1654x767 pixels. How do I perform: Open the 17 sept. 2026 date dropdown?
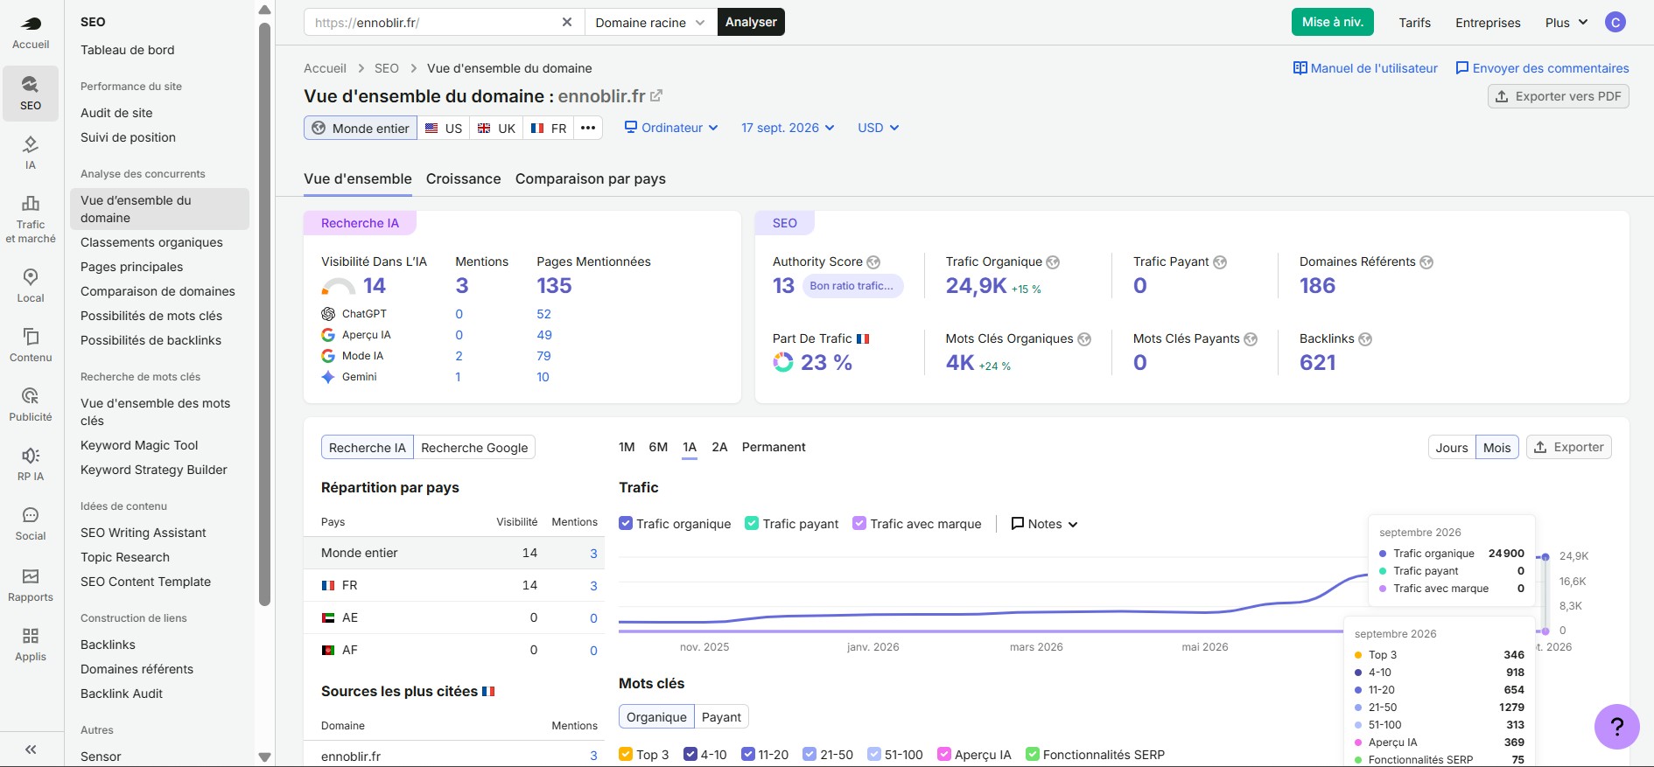pos(788,128)
